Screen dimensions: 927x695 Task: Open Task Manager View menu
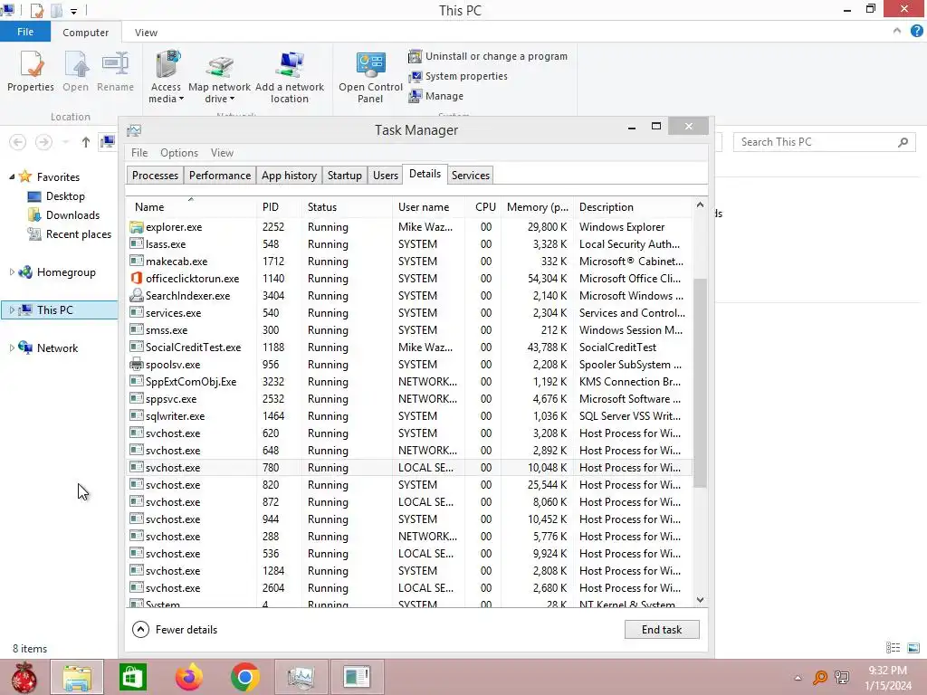pos(223,152)
